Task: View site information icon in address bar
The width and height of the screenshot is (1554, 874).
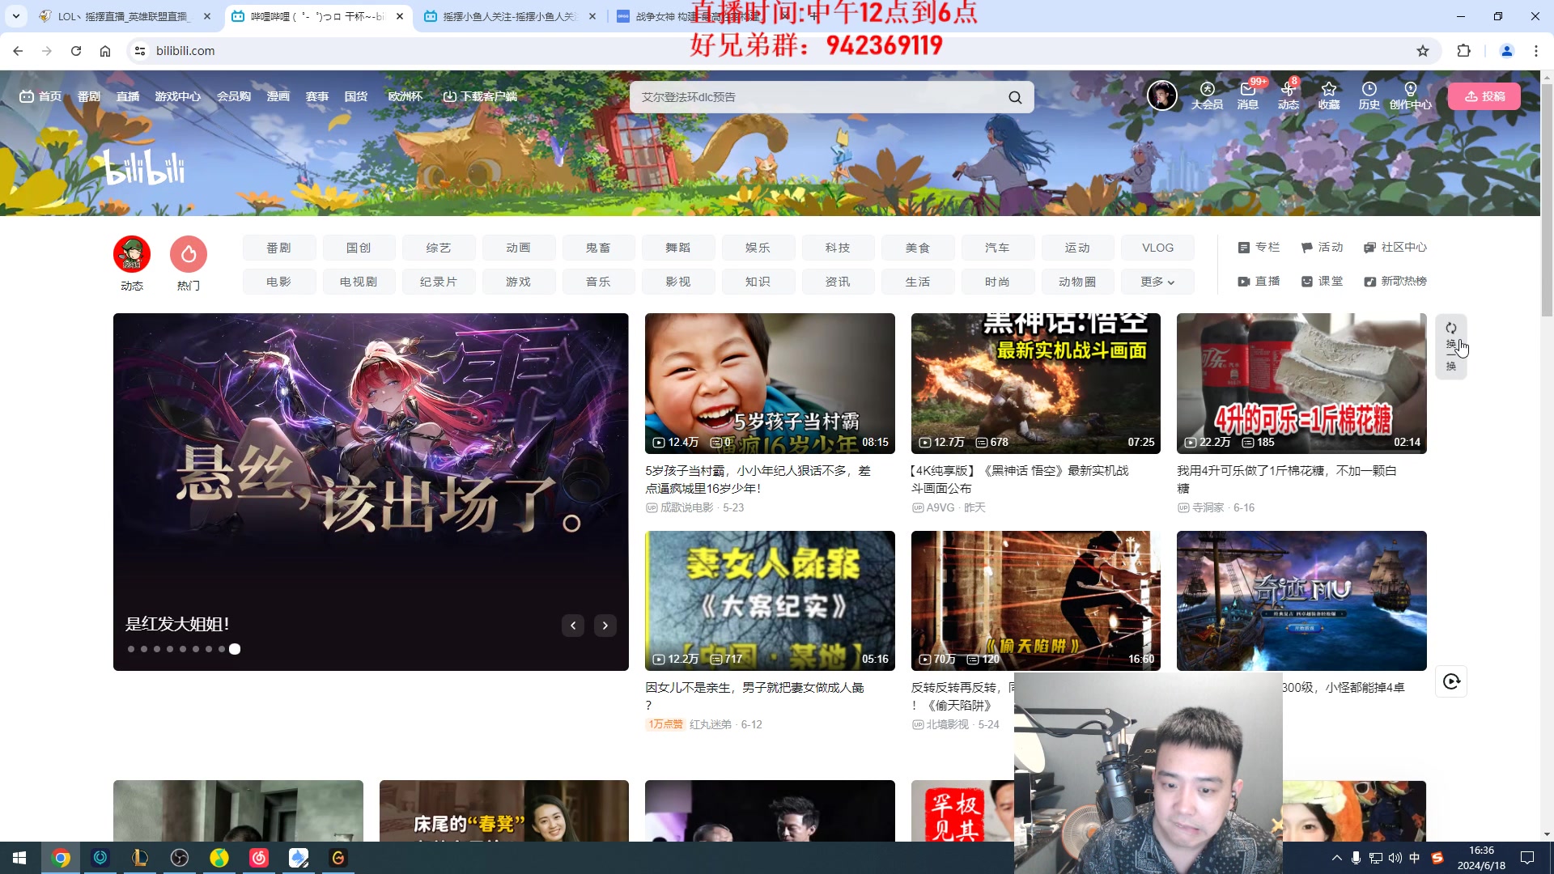Action: (140, 51)
